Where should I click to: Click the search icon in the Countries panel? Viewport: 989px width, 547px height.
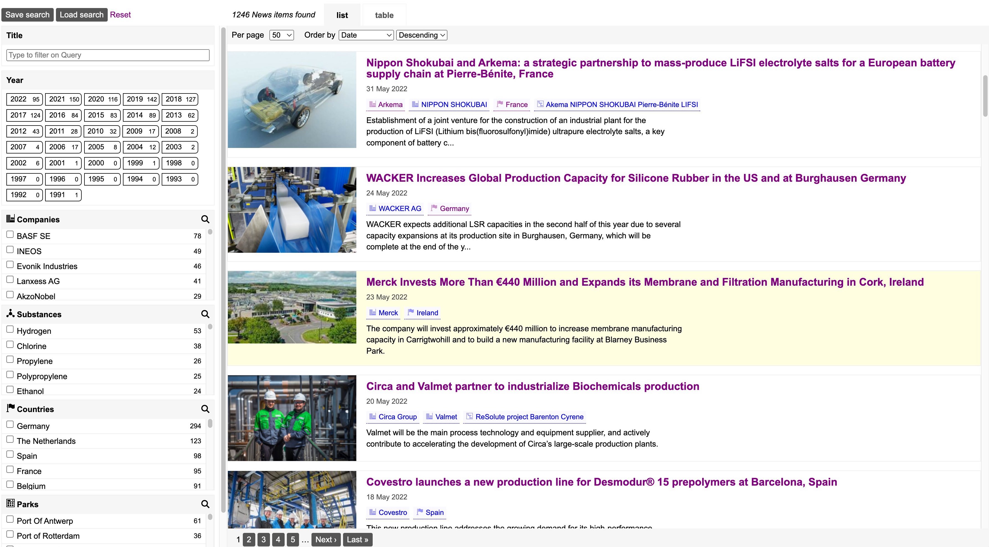[x=205, y=409]
